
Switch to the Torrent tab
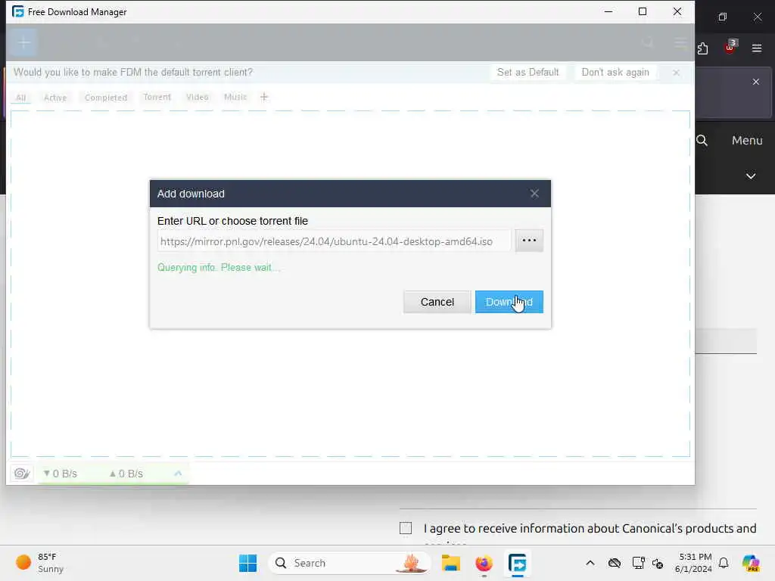(x=157, y=97)
